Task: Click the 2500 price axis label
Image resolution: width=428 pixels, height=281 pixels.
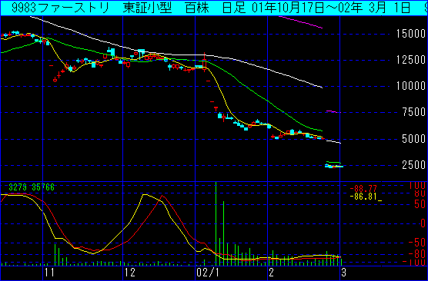Action: [x=414, y=165]
